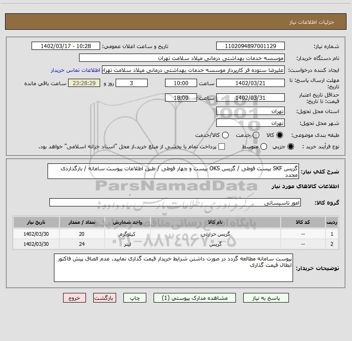The width and height of the screenshot is (352, 341).
Task: Click the تاریخ نیاز column header
Action: coord(36,222)
